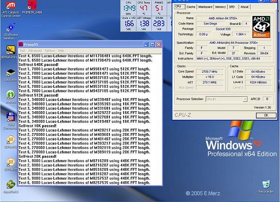
Task: Click the CPU MHz readout '1349'
Action: tap(129, 8)
